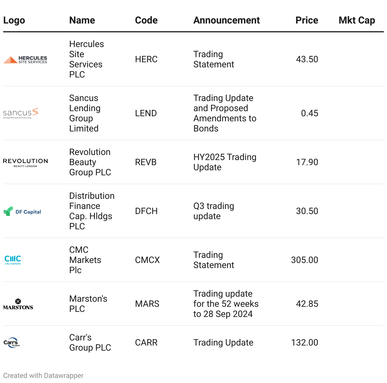Screen dimensions: 387x383
Task: Click the Carr's Group logo
Action: coord(12,343)
